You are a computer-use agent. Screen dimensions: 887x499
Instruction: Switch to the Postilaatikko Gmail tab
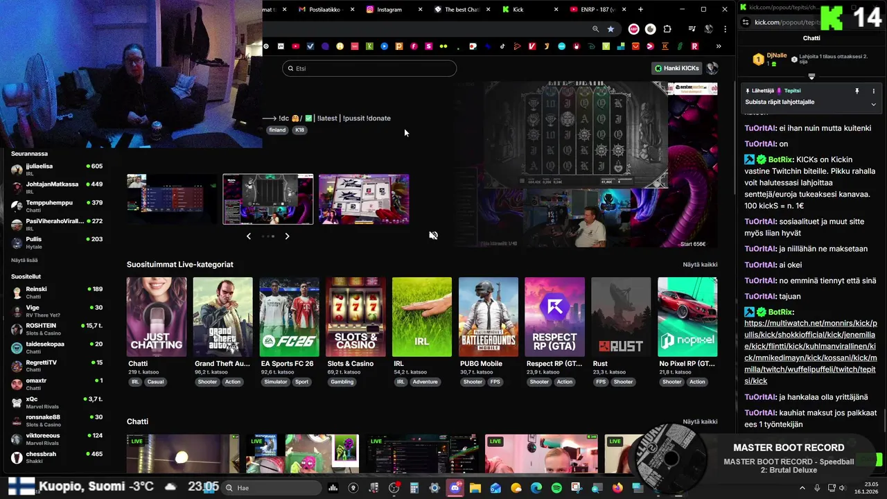click(x=326, y=10)
